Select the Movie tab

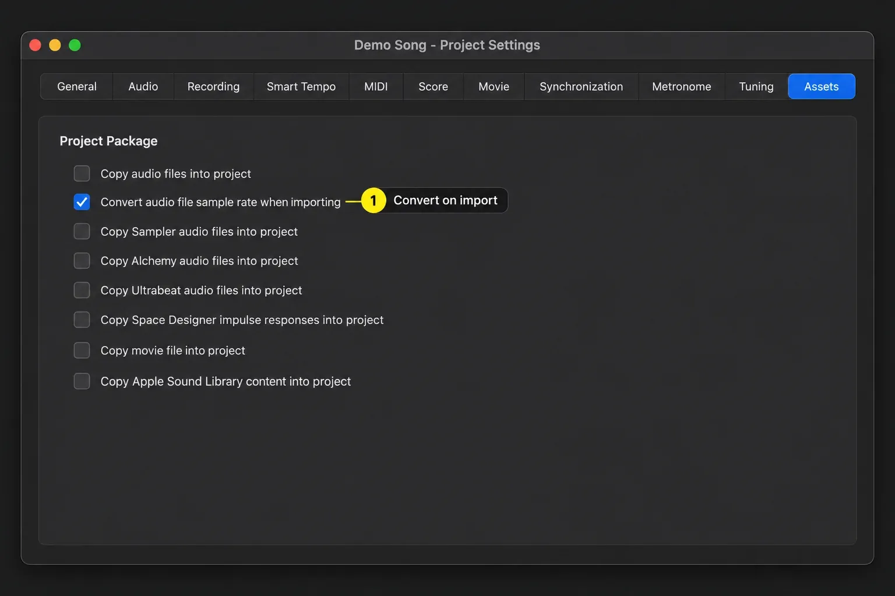494,87
